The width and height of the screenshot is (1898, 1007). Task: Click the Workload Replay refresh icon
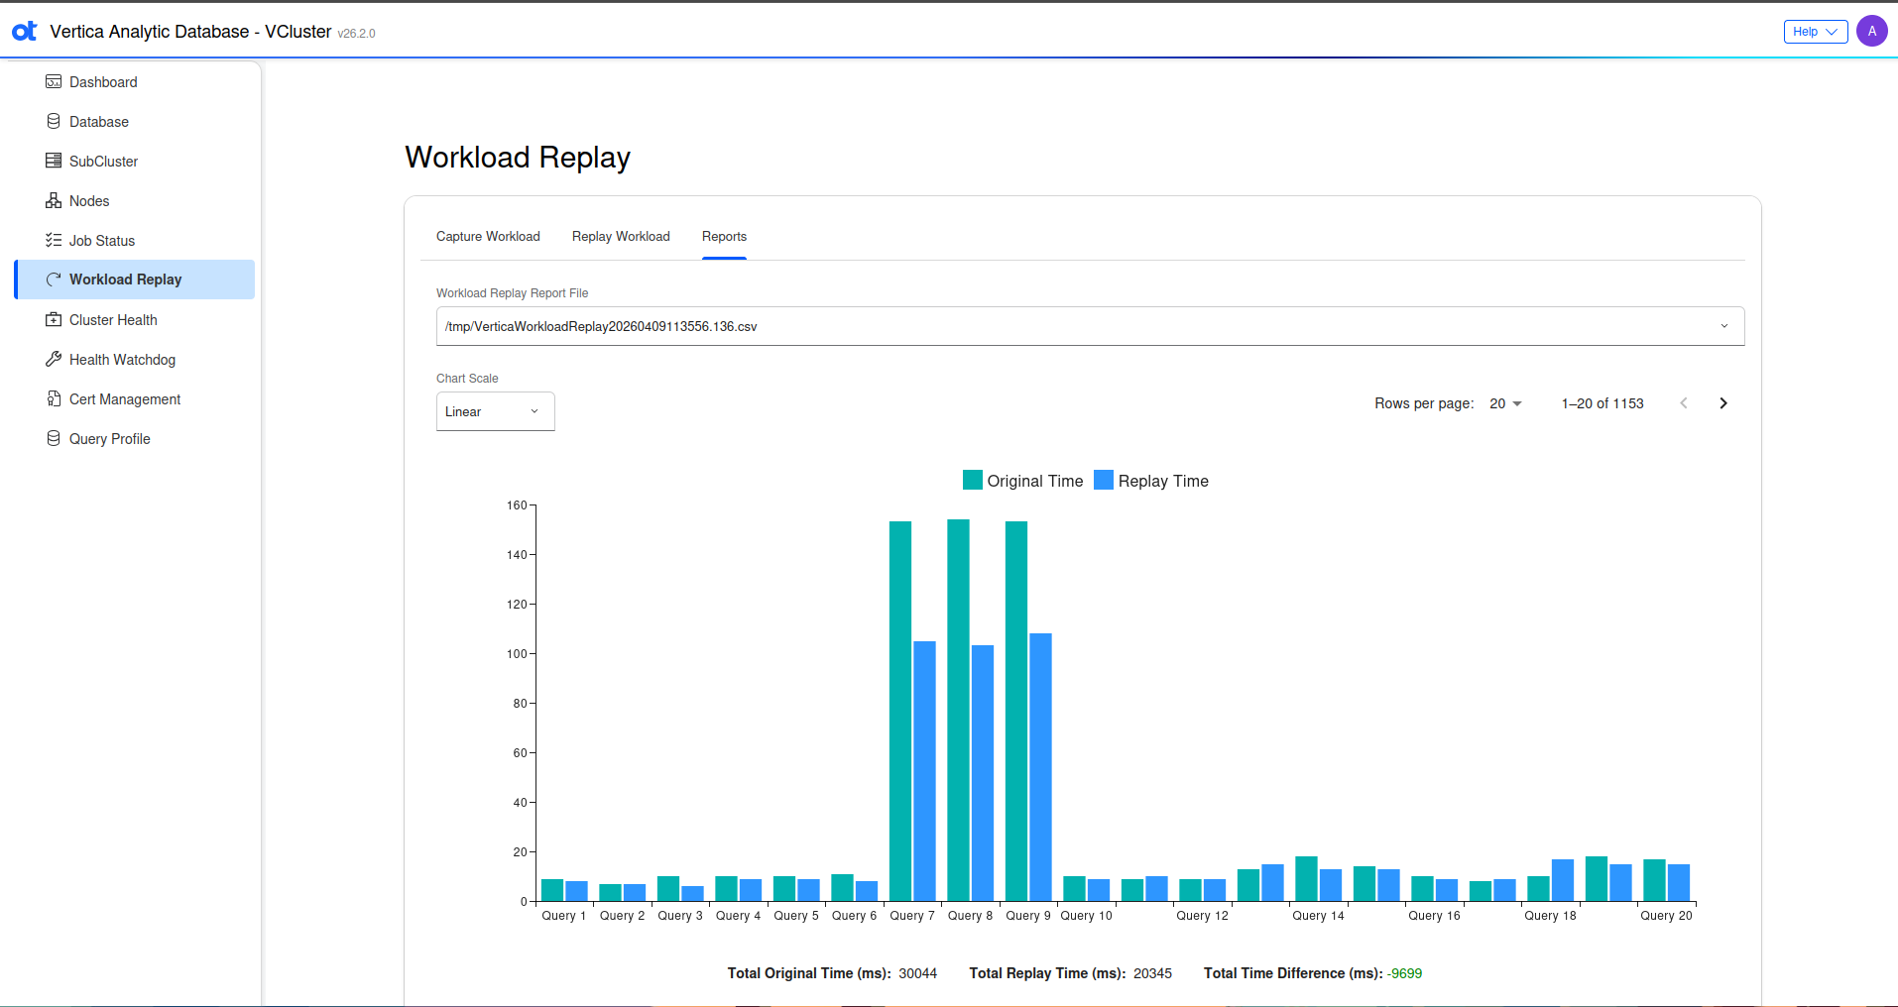pyautogui.click(x=54, y=280)
